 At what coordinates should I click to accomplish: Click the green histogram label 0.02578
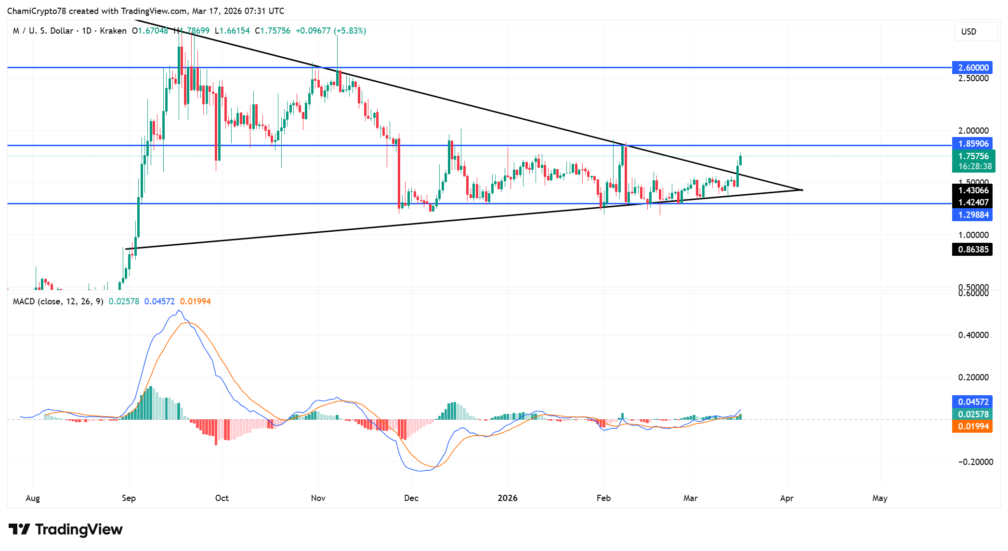[x=973, y=414]
